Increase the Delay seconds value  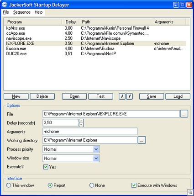pyautogui.click(x=81, y=121)
